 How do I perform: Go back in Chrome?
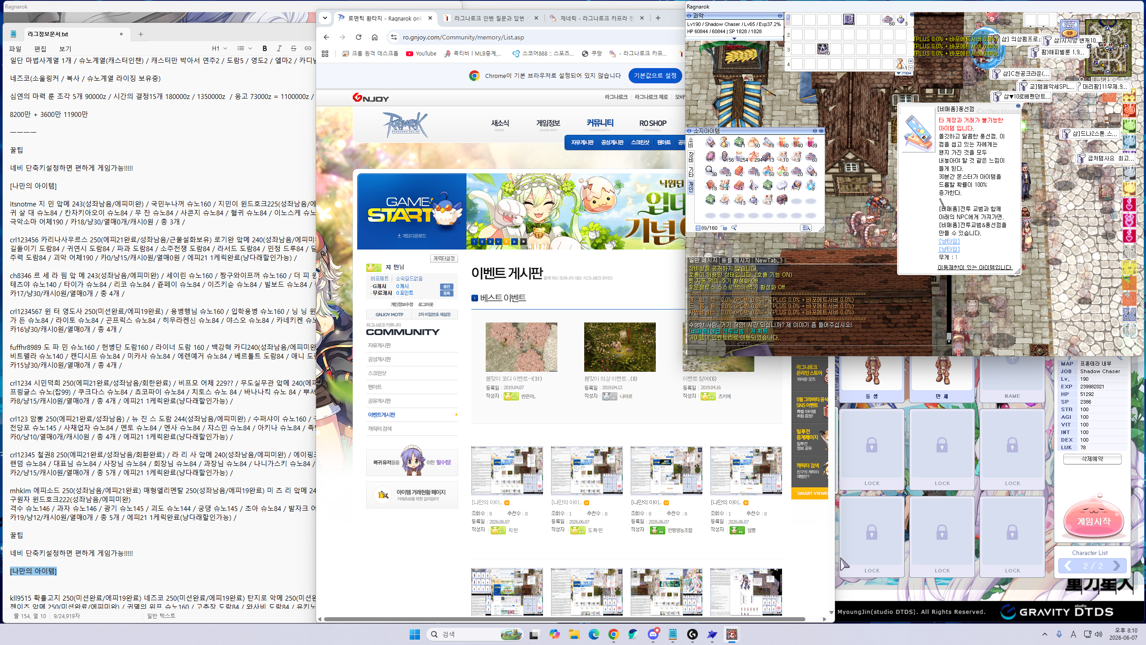coord(326,37)
